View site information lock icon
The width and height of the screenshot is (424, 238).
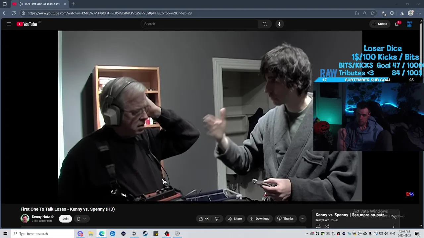click(x=23, y=13)
